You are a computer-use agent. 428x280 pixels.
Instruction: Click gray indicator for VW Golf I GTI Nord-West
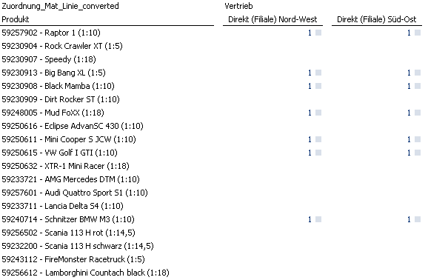click(x=318, y=153)
